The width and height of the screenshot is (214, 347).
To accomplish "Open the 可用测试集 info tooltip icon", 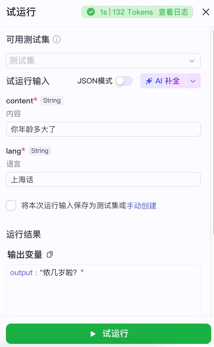I will pyautogui.click(x=57, y=39).
